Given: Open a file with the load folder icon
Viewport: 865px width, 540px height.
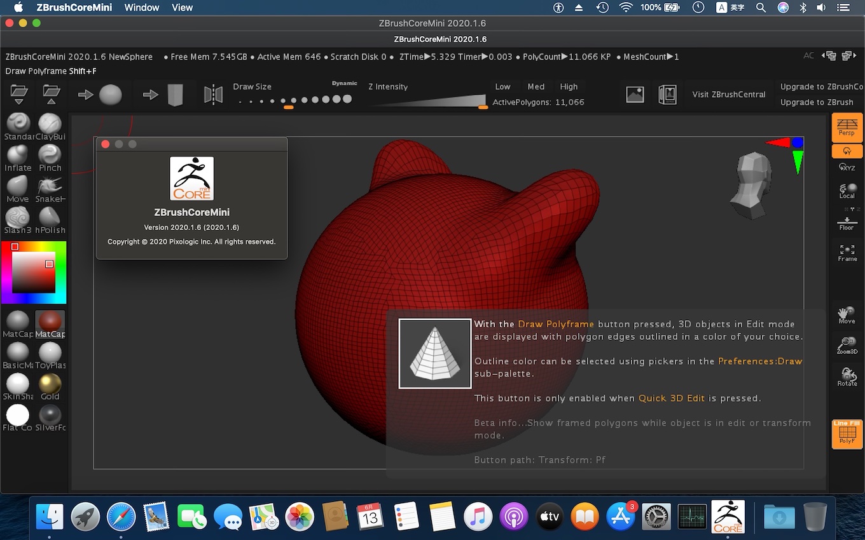Looking at the screenshot, I should [19, 95].
